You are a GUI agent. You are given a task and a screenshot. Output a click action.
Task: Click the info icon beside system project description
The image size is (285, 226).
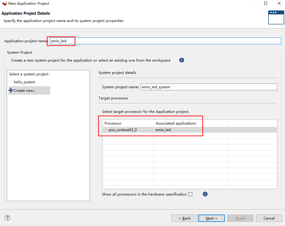click(x=182, y=60)
